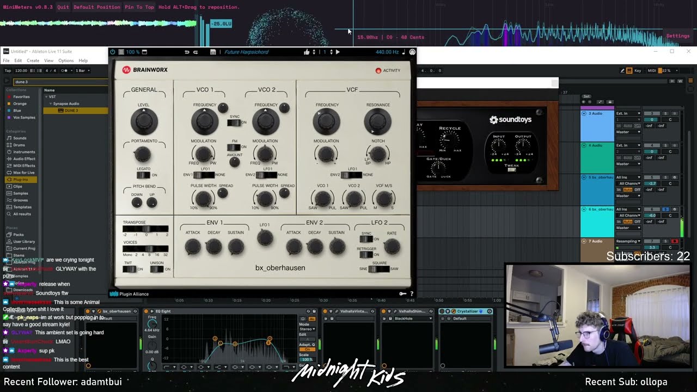Open the plugin menu list icon
This screenshot has width=697, height=392.
pyautogui.click(x=121, y=52)
